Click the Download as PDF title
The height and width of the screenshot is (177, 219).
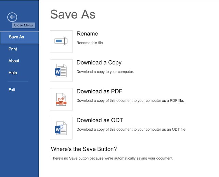click(x=100, y=91)
